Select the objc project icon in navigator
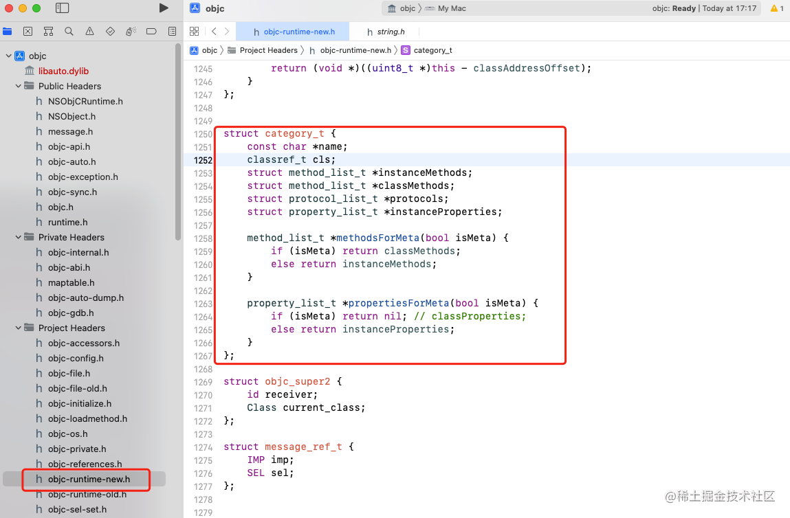 click(x=19, y=56)
